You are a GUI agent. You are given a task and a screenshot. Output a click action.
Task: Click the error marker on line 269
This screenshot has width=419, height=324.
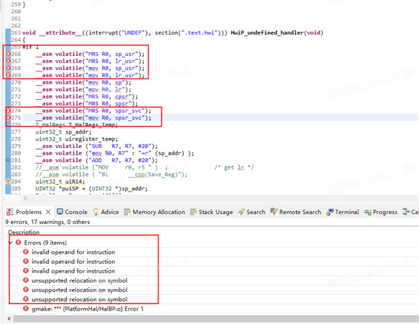(8, 75)
